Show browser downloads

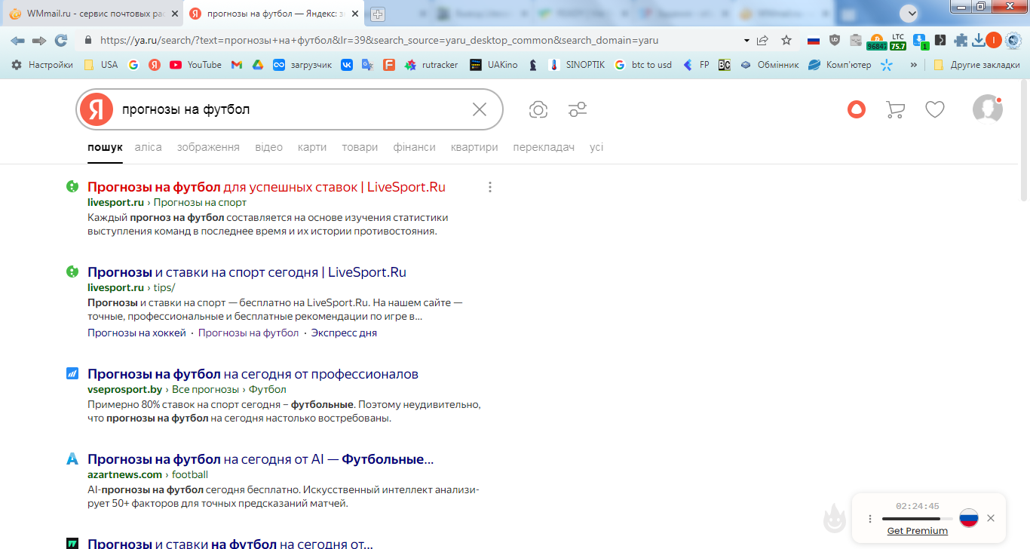[x=979, y=41]
